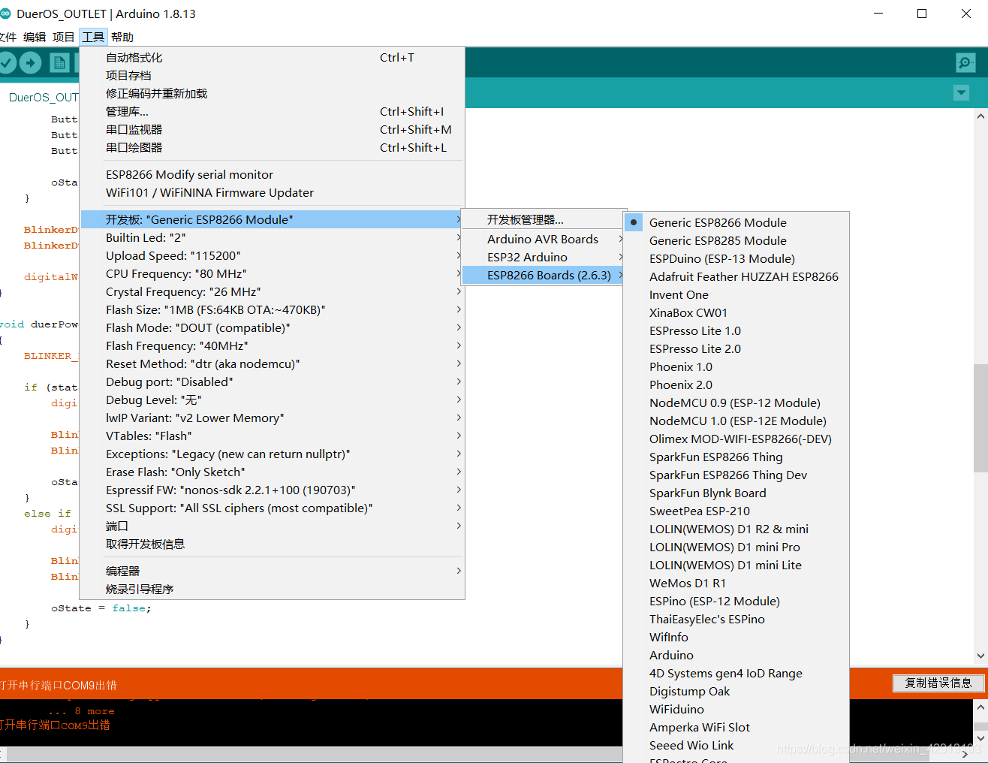
Task: Choose 自动格式化 from the tools menu
Action: [272, 57]
